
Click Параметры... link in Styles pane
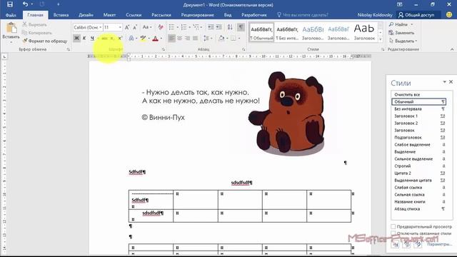pyautogui.click(x=439, y=244)
